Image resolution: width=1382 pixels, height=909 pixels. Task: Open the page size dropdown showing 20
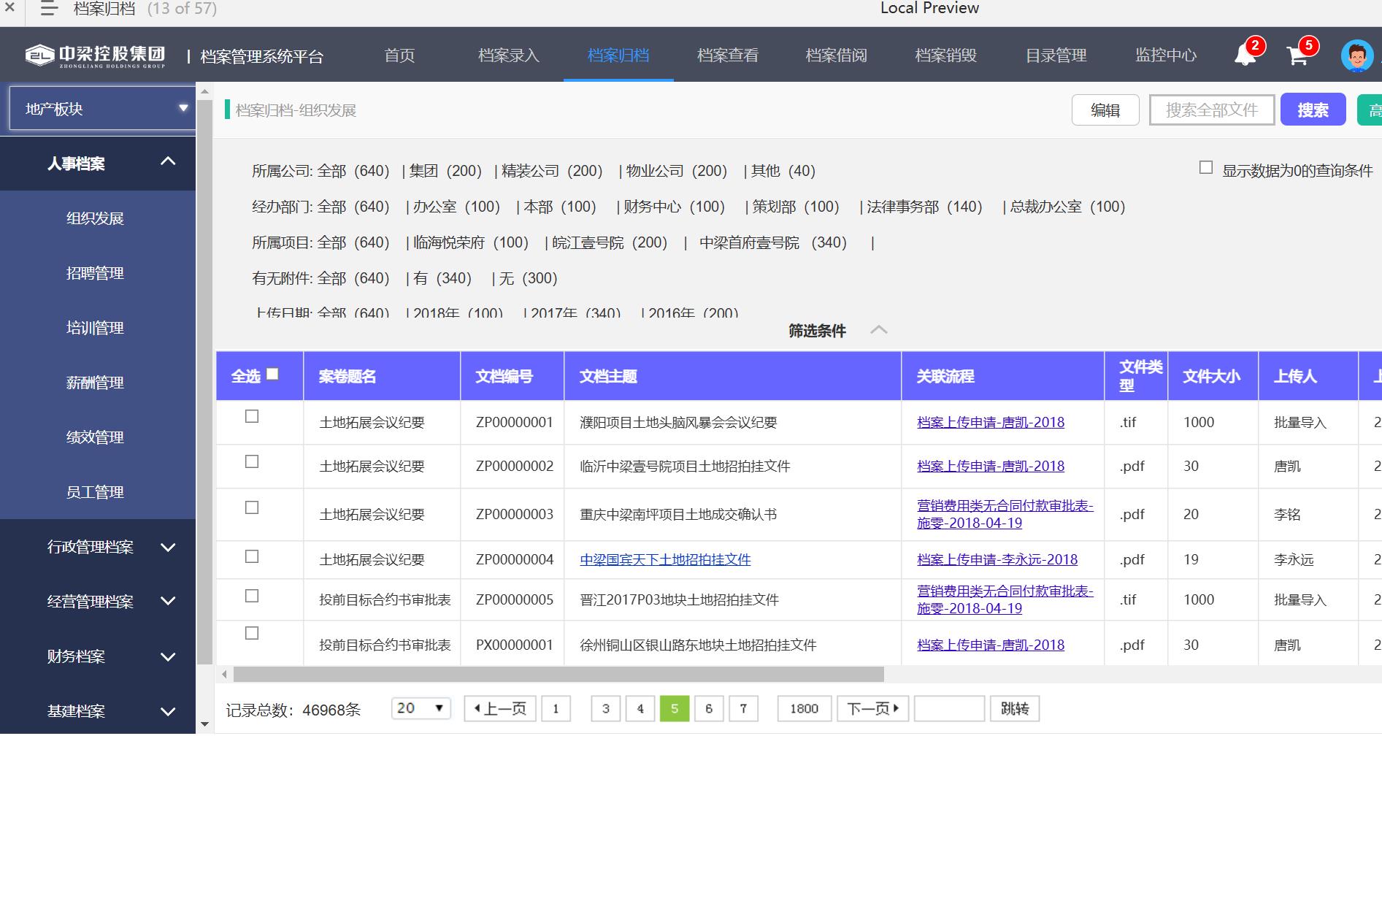421,708
